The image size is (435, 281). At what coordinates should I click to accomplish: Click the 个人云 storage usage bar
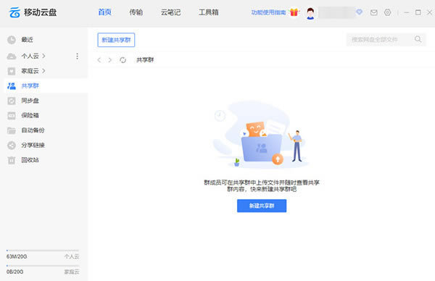pos(43,251)
